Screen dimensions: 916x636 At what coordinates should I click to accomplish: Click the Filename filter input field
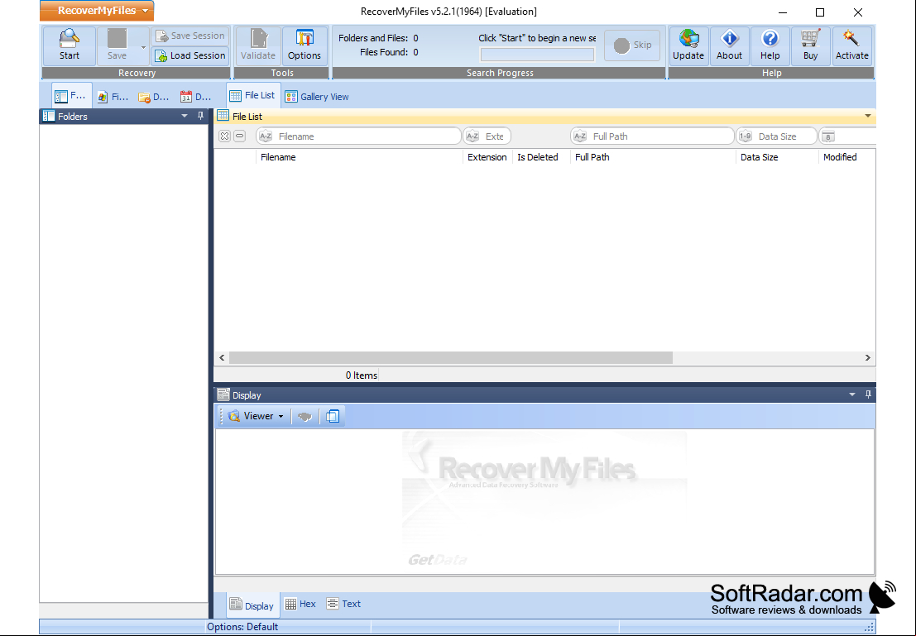coord(358,136)
